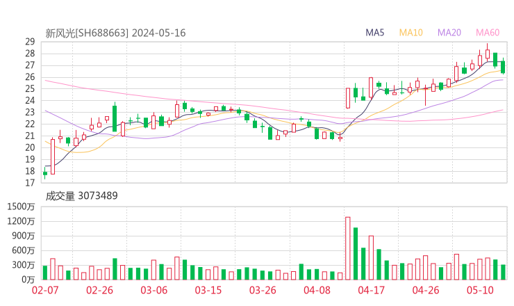Click the 03-15 date label
This screenshot has width=514, height=306.
pyautogui.click(x=208, y=290)
